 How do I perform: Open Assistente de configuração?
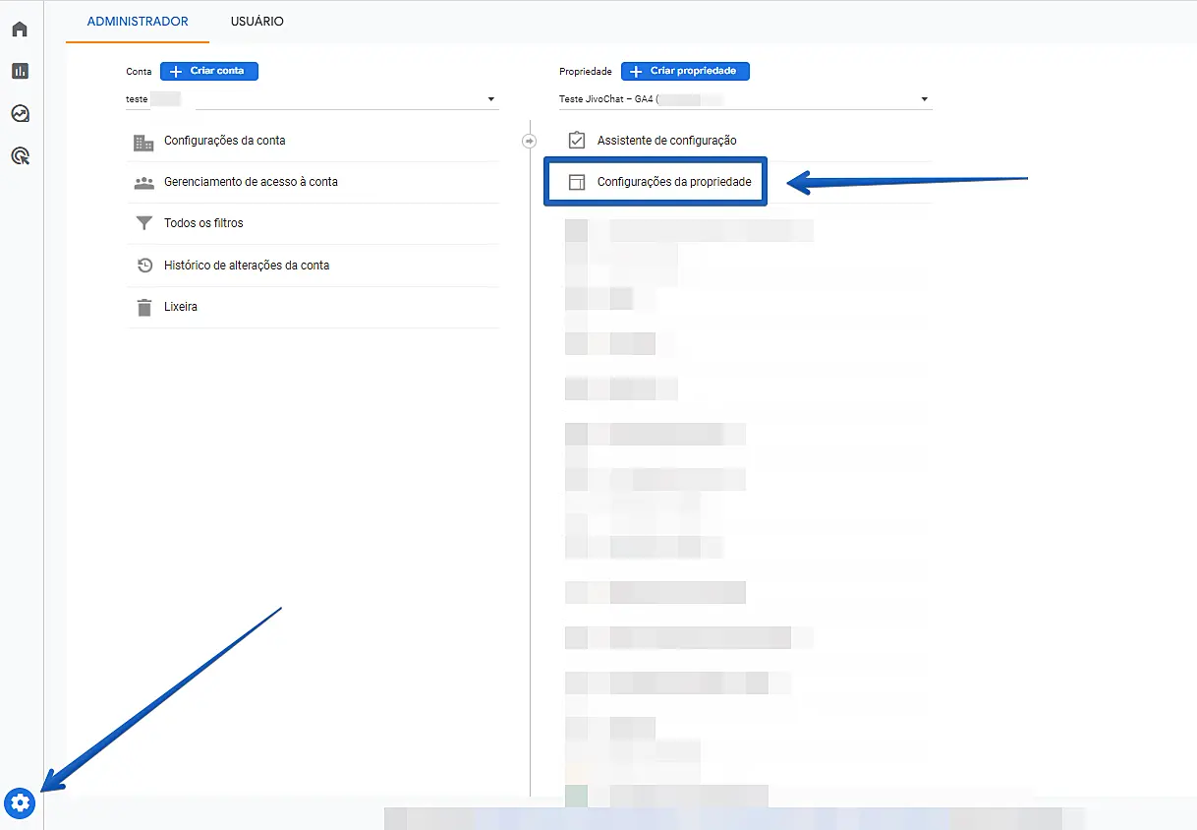(666, 141)
